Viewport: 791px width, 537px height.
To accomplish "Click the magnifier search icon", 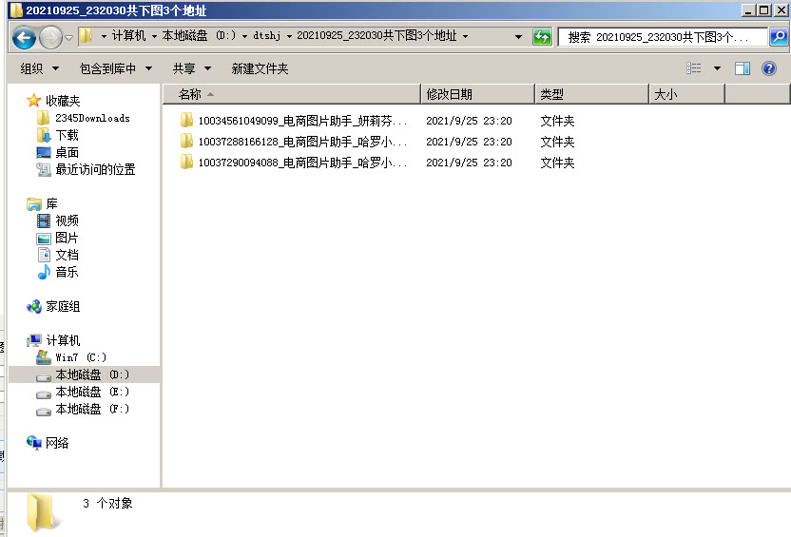I will point(779,37).
